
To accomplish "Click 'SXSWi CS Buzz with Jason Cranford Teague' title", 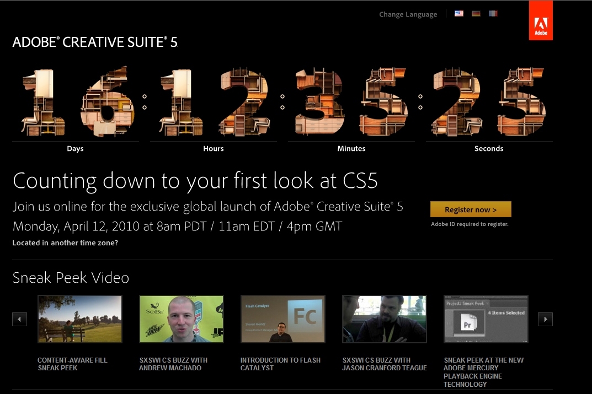I will tap(385, 364).
